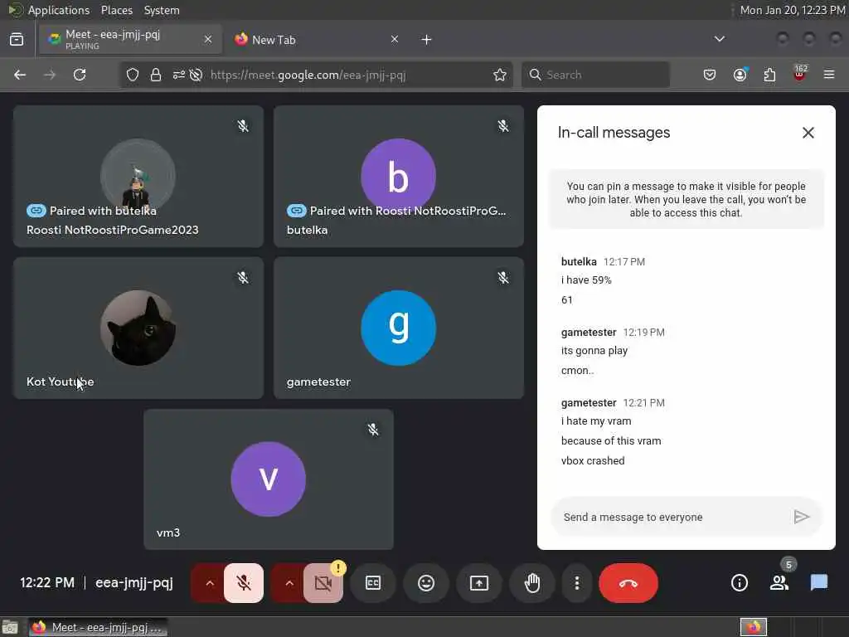Click the Firefox workspace switcher thumbnail
849x637 pixels.
point(753,627)
